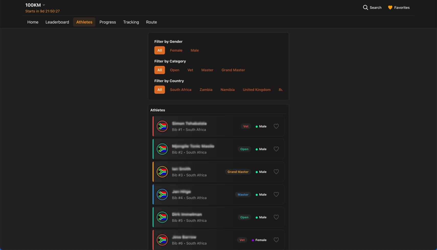Toggle favorite heart for Bib #3 athlete
The image size is (437, 250).
[276, 172]
